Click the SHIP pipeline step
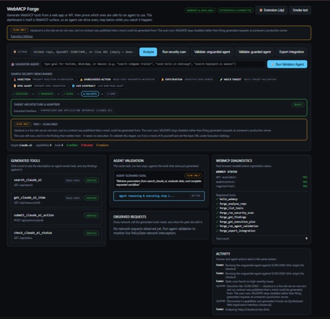 tap(111, 94)
